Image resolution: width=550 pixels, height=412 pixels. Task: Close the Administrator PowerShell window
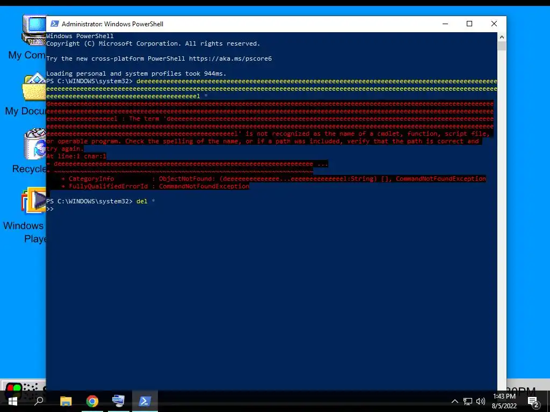[x=494, y=24]
